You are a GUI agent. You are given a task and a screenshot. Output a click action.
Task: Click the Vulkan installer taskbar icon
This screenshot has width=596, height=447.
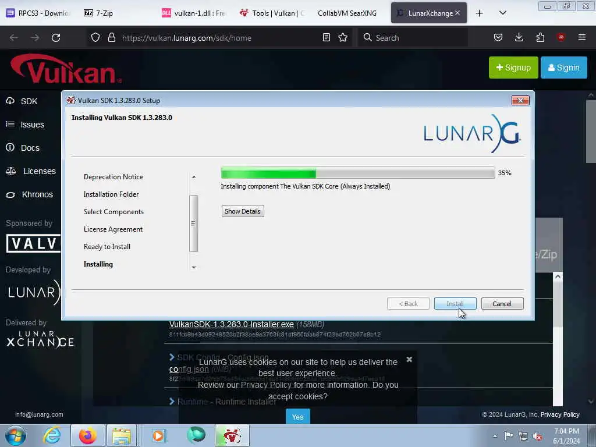point(232,435)
